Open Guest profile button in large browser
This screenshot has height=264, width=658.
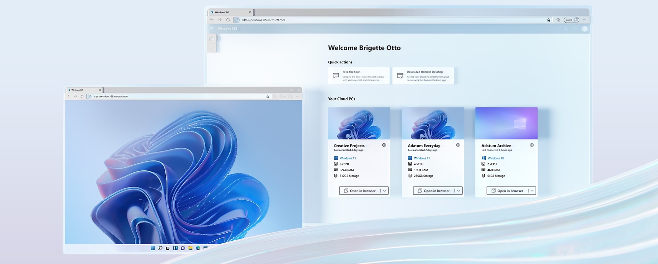coord(571,20)
